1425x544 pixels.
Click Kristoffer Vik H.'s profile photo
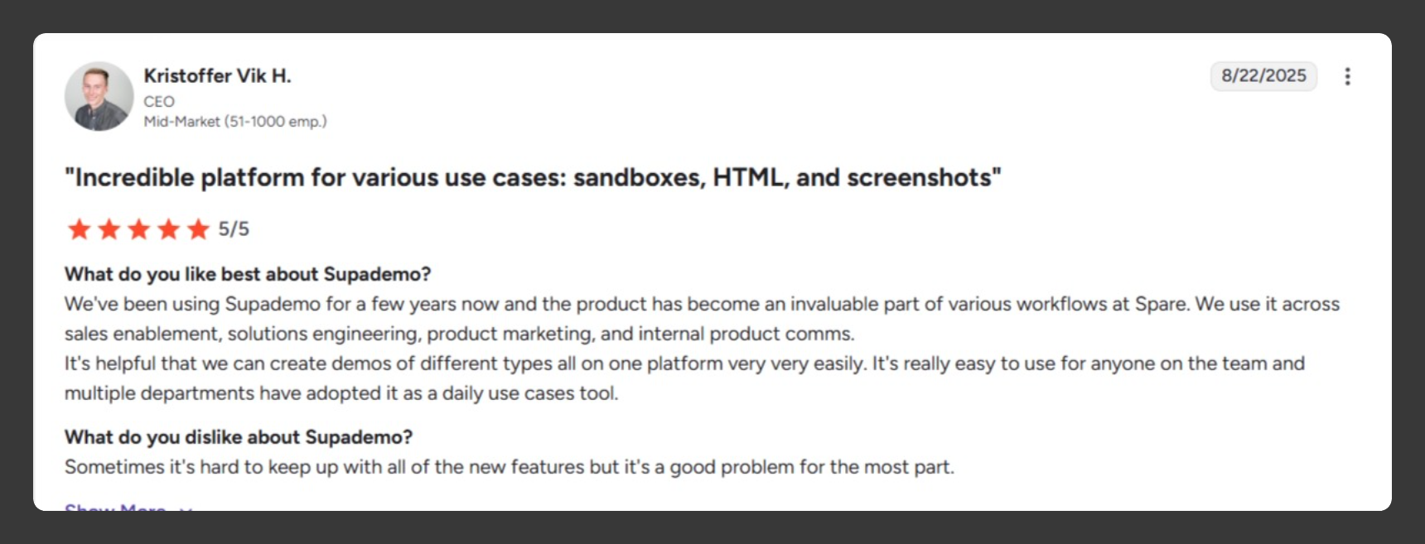click(99, 96)
